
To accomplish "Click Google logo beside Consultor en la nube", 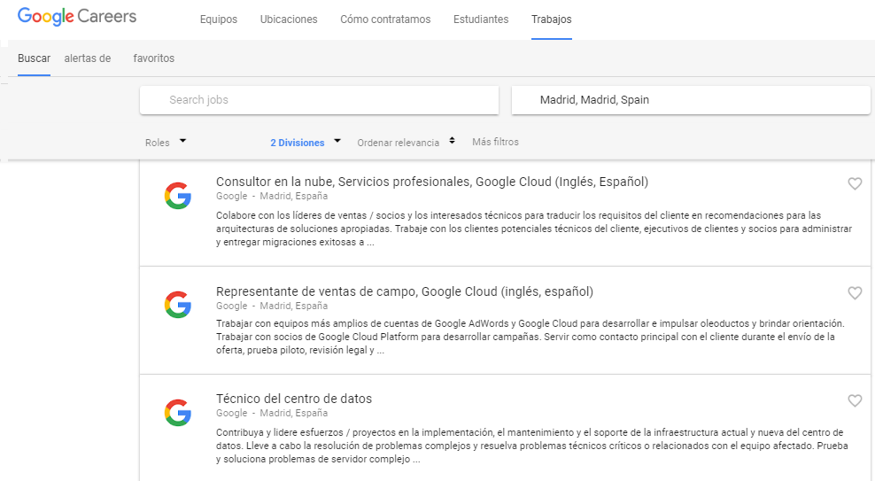I will coord(178,196).
